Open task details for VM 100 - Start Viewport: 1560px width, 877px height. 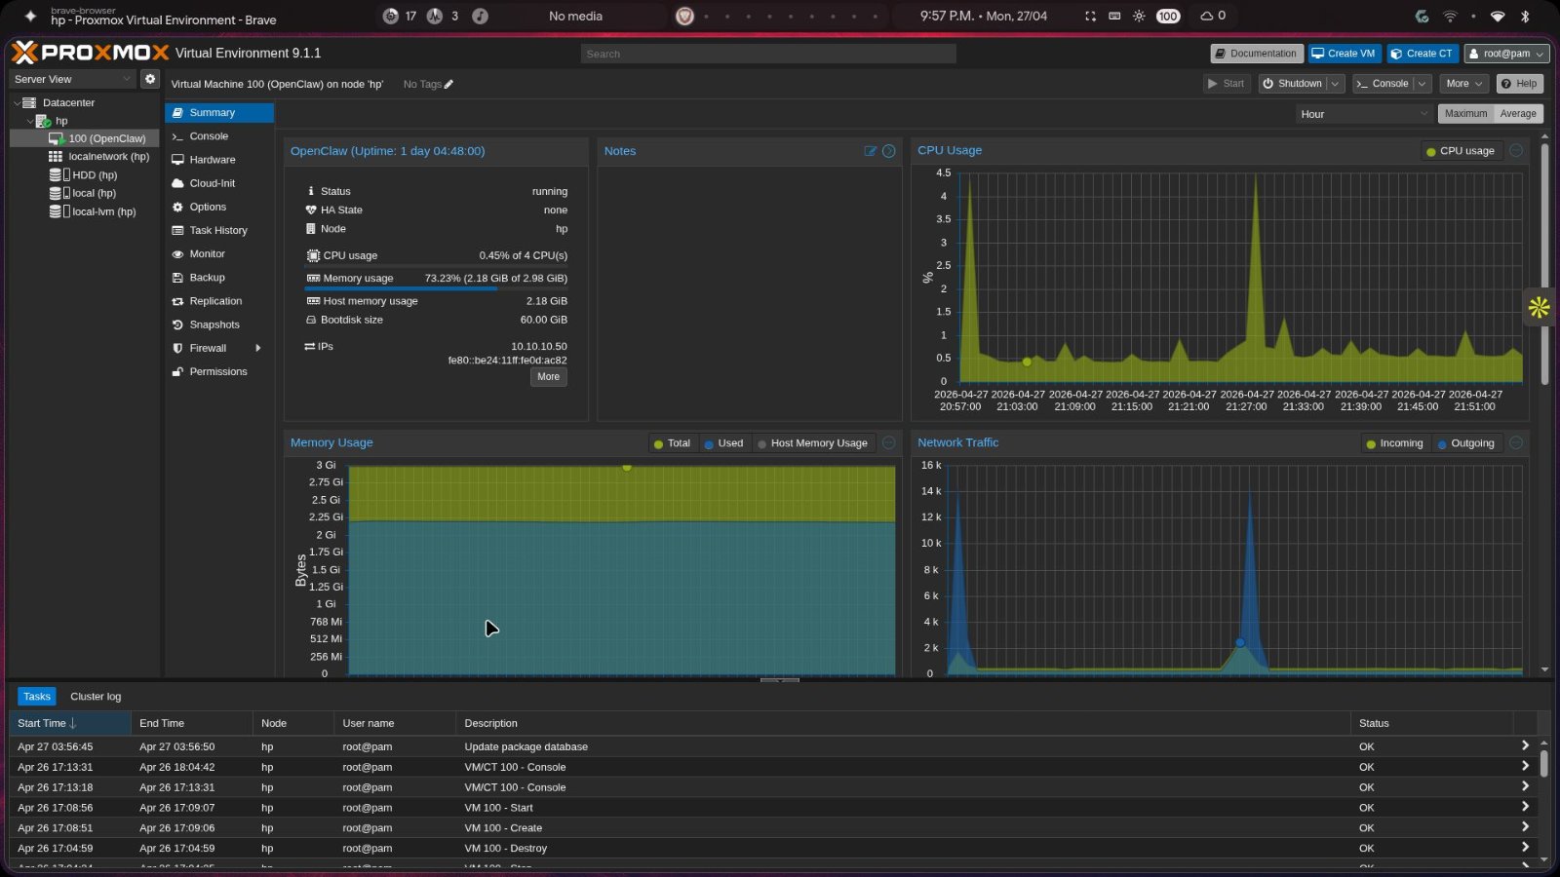pyautogui.click(x=1525, y=807)
